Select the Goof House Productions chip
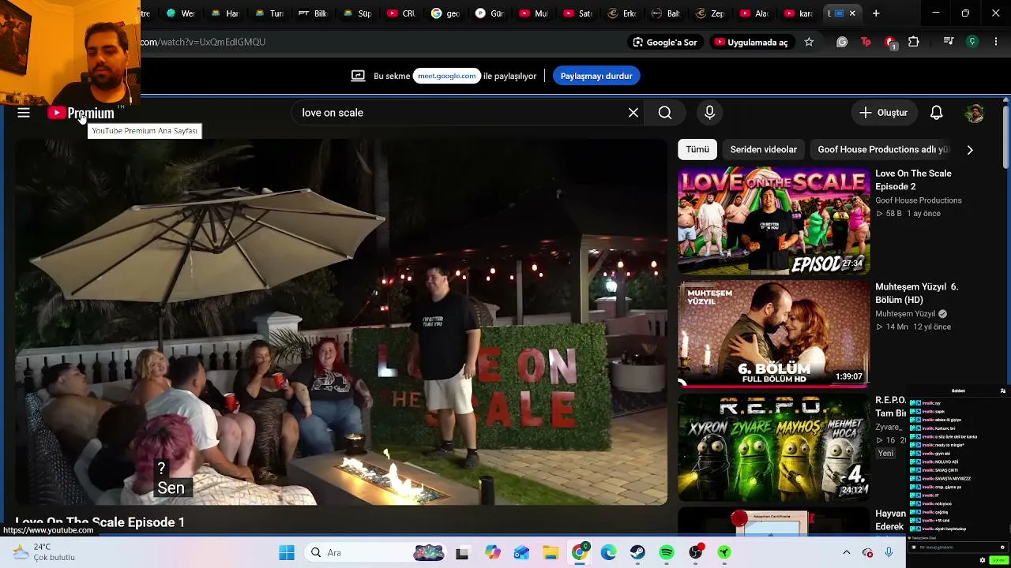The height and width of the screenshot is (568, 1011). point(883,149)
